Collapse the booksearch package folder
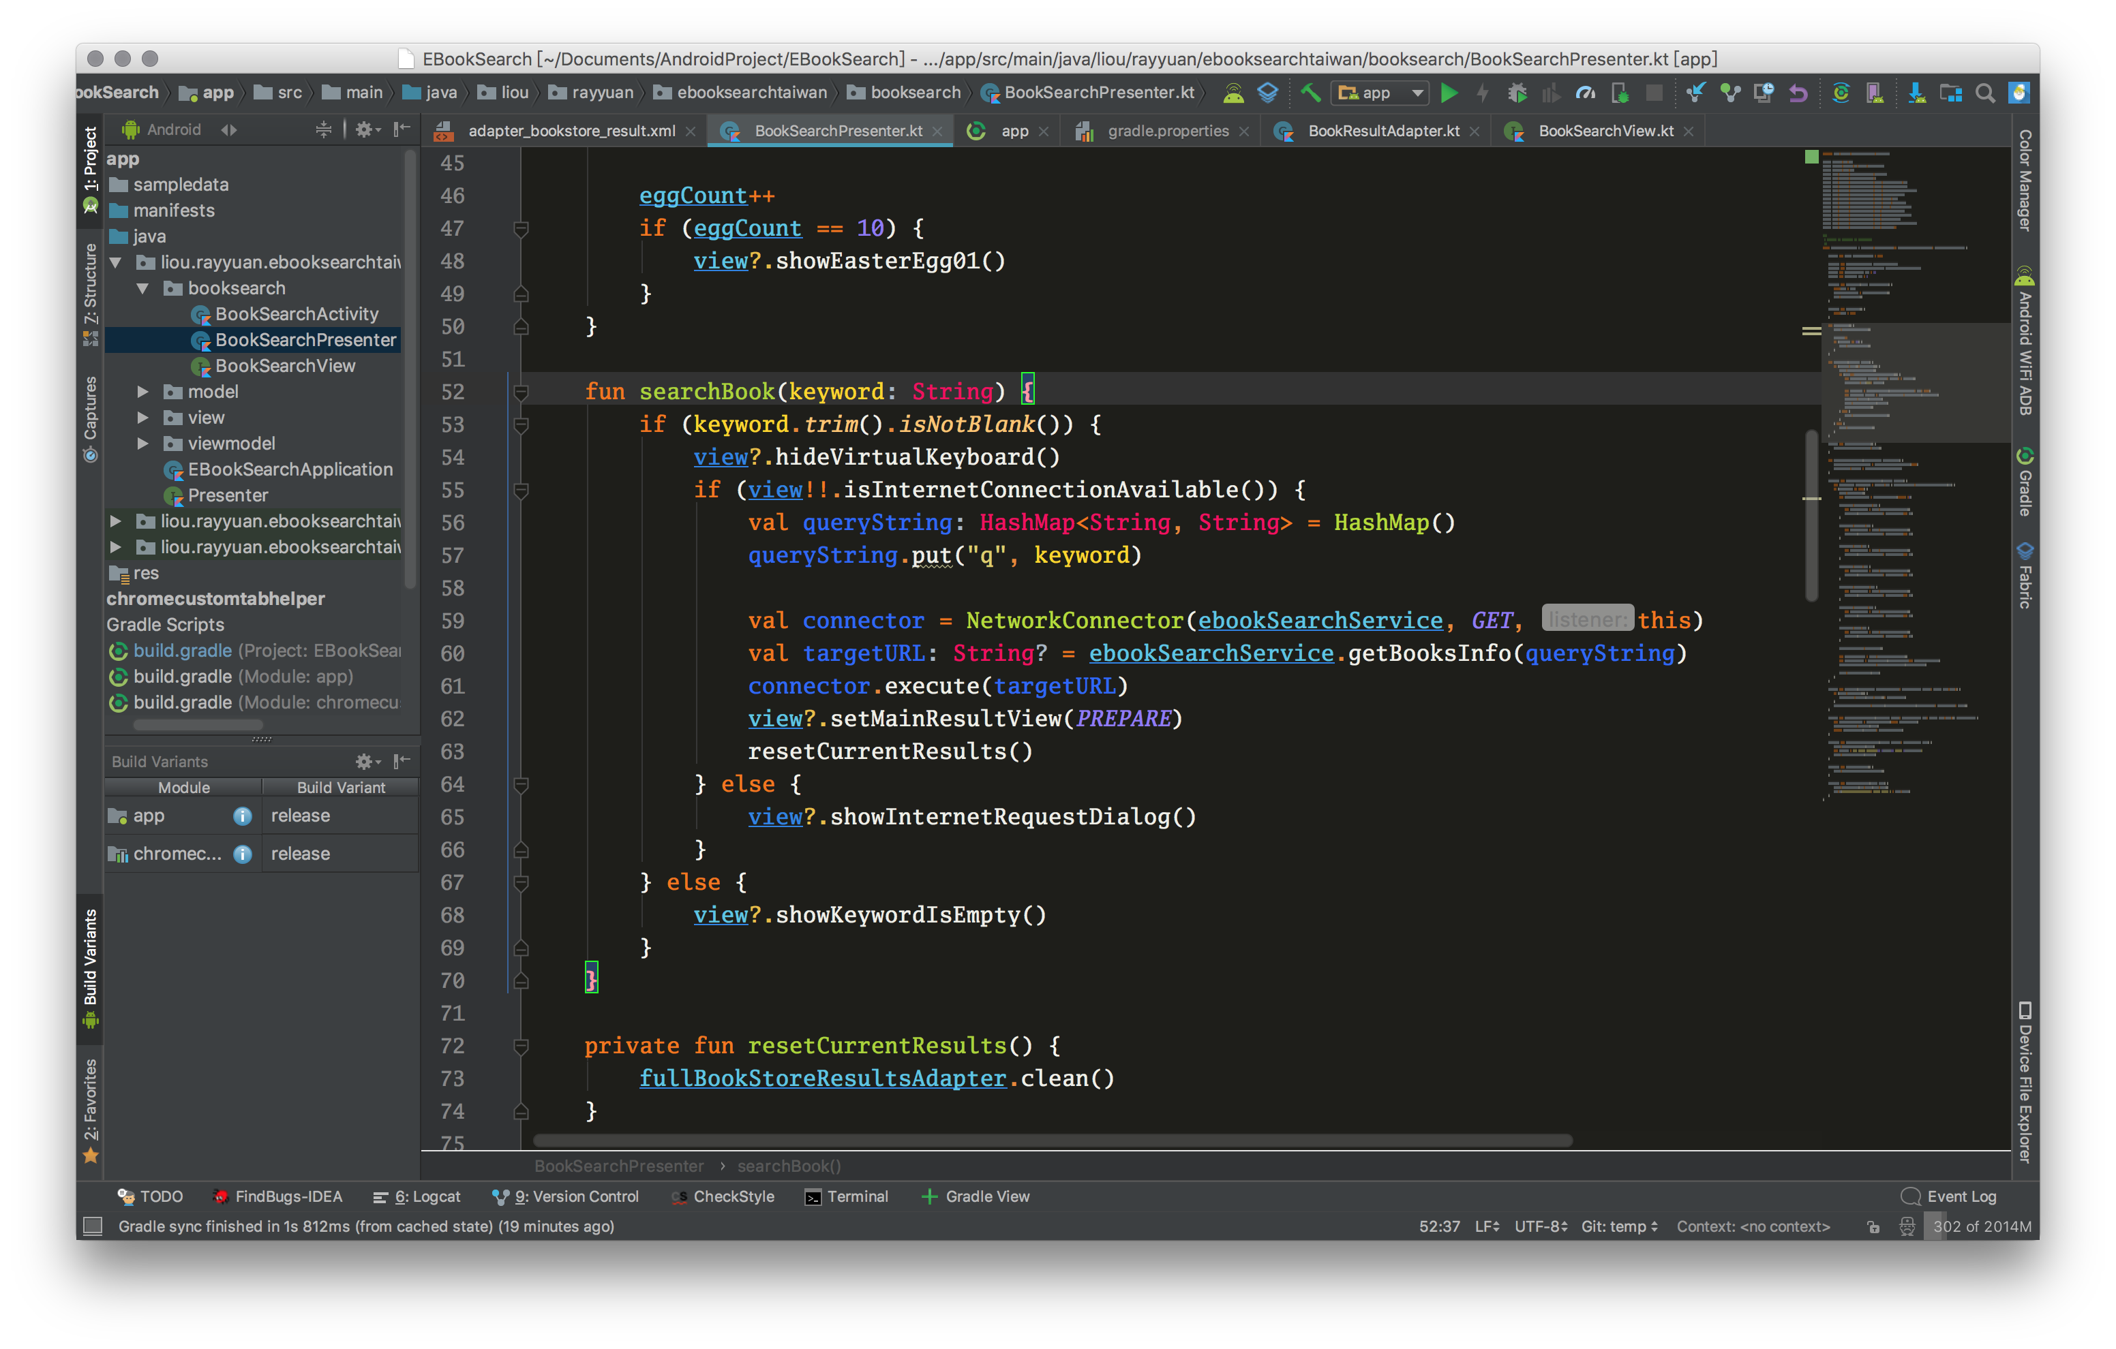This screenshot has width=2116, height=1349. click(142, 288)
